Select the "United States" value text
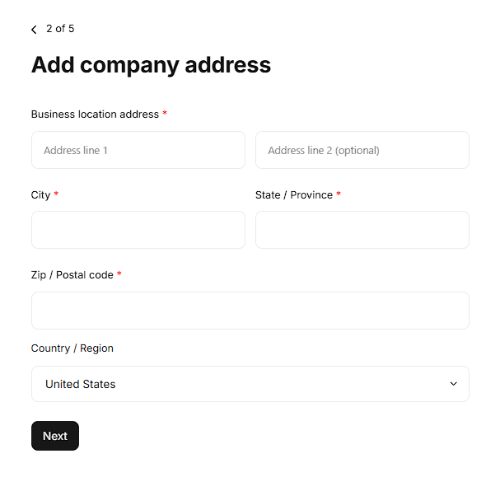Viewport: 500px width, 477px height. point(81,384)
